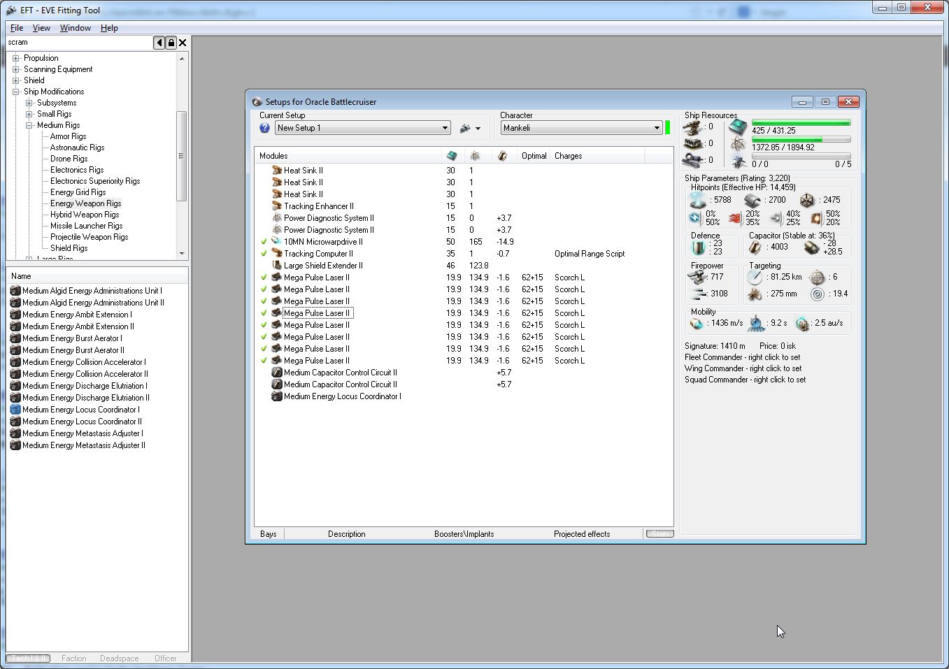This screenshot has height=669, width=949.
Task: Click the launcher hardpoints icon in Ship Resources
Action: (x=693, y=143)
